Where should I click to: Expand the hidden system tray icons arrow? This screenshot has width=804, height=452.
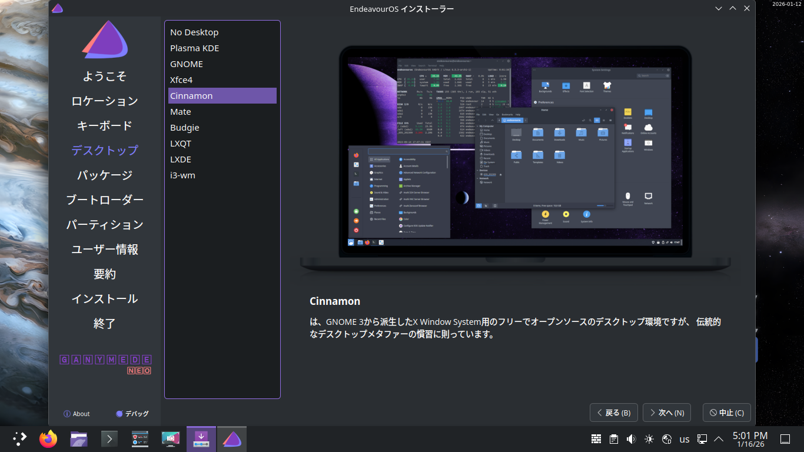[x=719, y=439]
